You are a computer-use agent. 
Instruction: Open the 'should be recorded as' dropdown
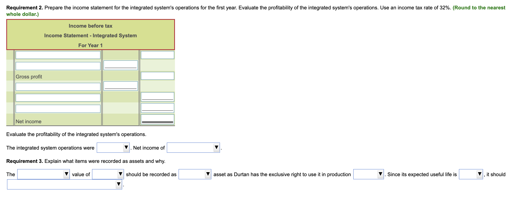pyautogui.click(x=195, y=174)
